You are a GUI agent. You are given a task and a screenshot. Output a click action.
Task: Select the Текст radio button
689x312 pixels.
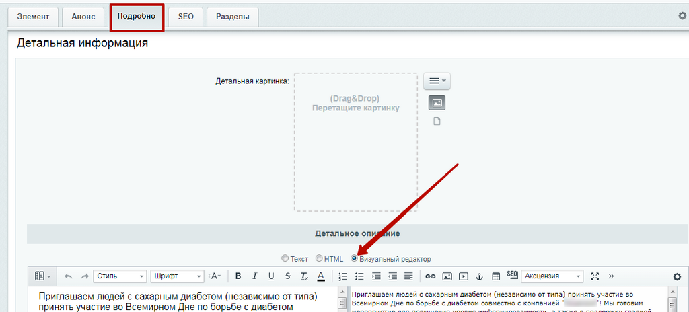click(285, 258)
